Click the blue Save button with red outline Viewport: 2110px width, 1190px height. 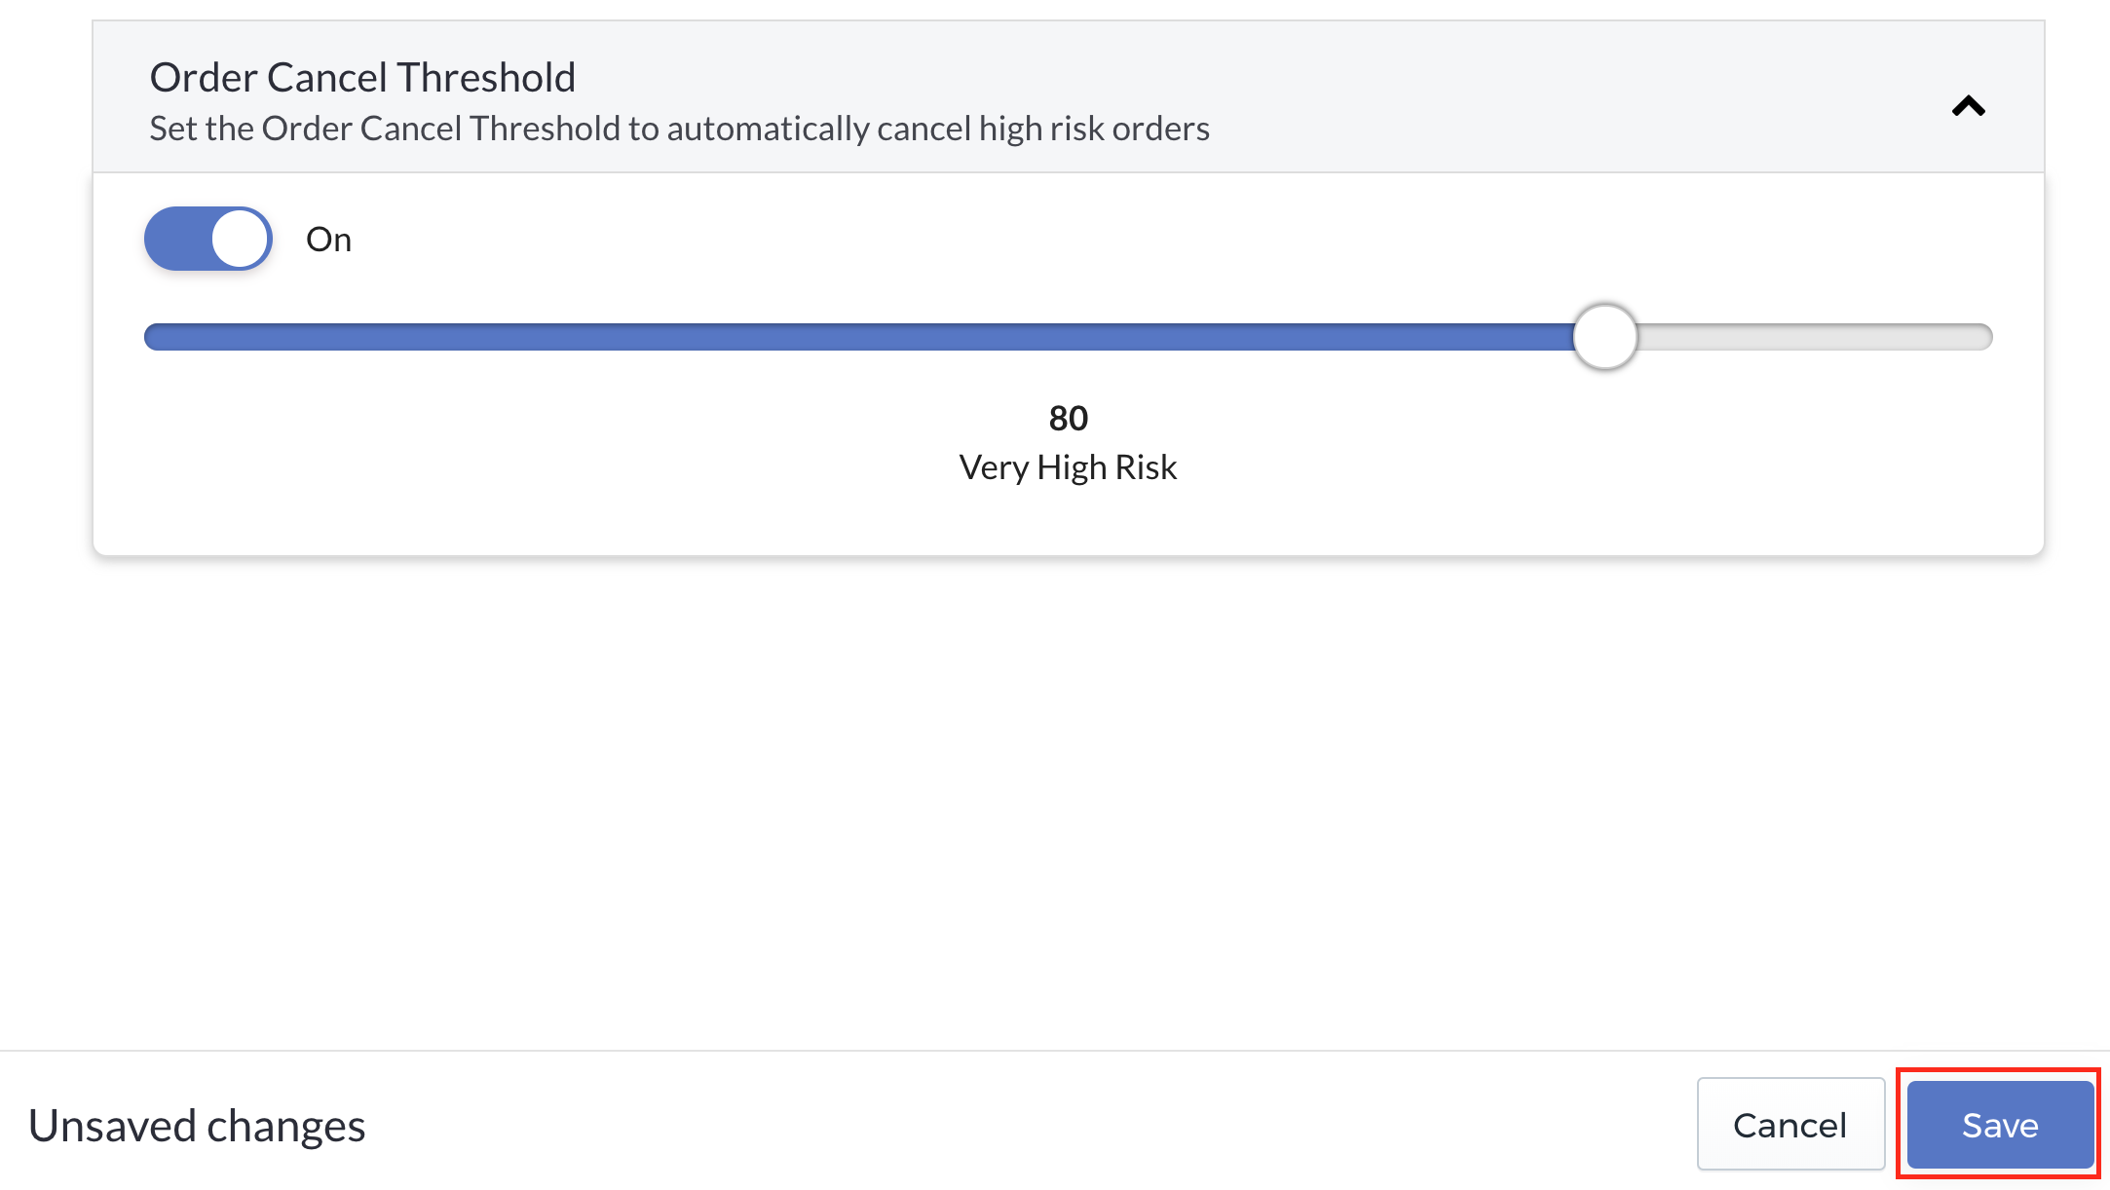pos(2000,1125)
